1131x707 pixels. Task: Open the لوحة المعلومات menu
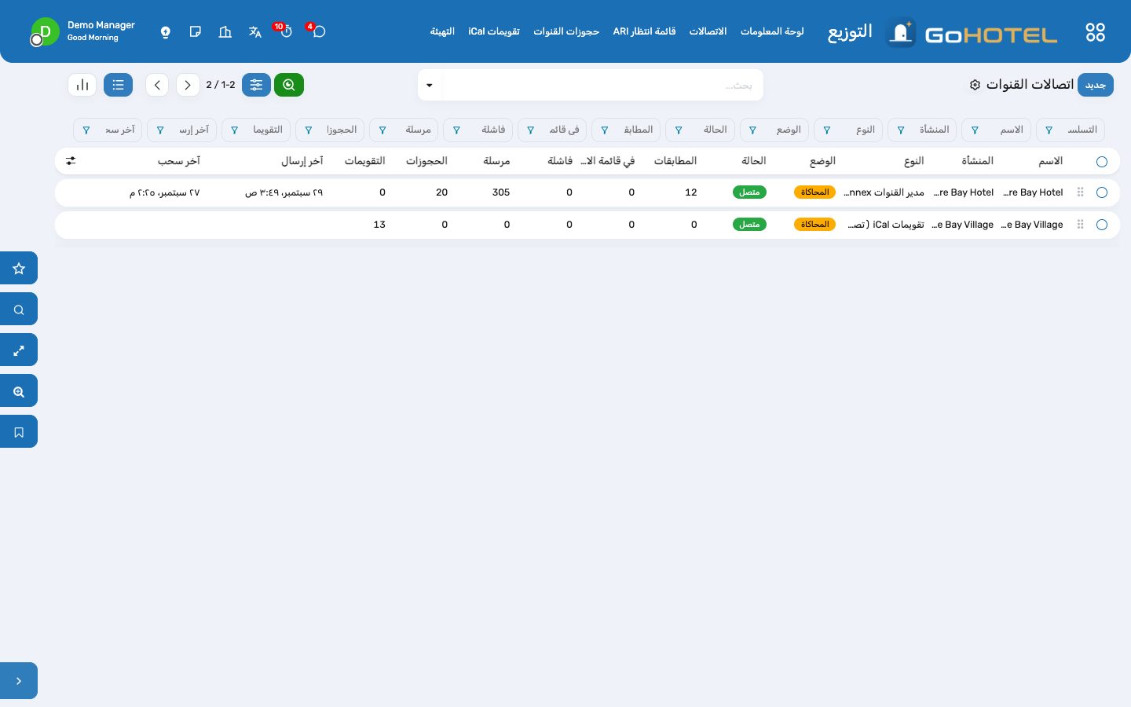click(772, 31)
